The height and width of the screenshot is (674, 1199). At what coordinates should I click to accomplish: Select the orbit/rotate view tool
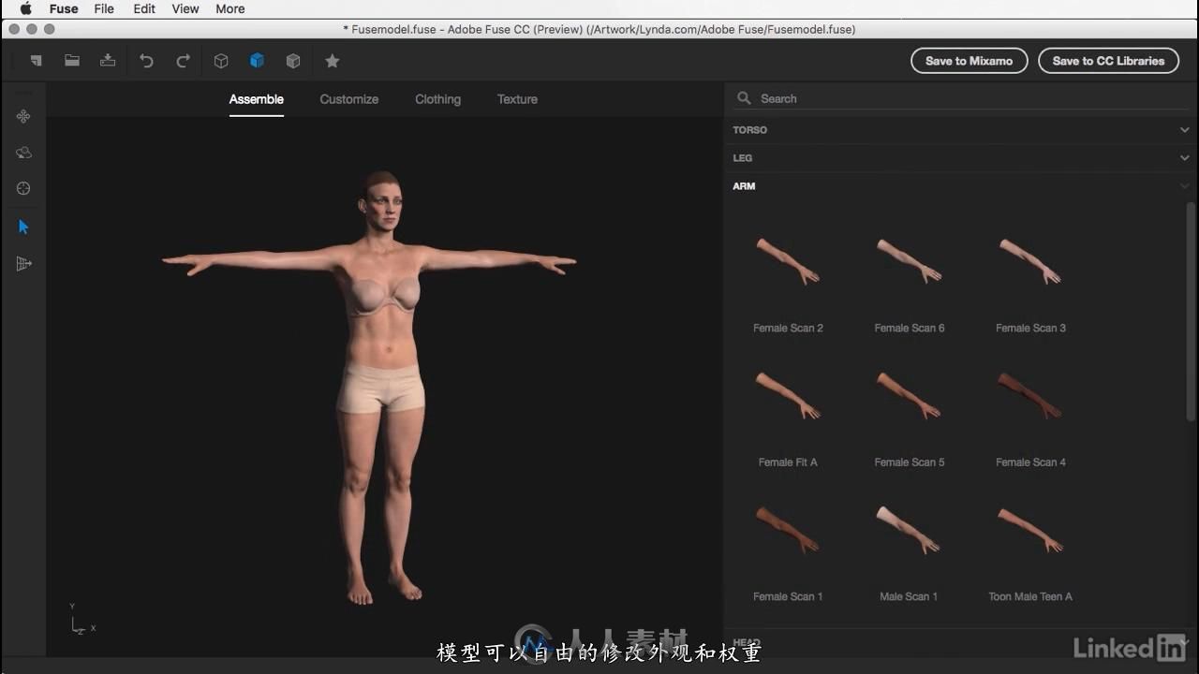click(23, 153)
